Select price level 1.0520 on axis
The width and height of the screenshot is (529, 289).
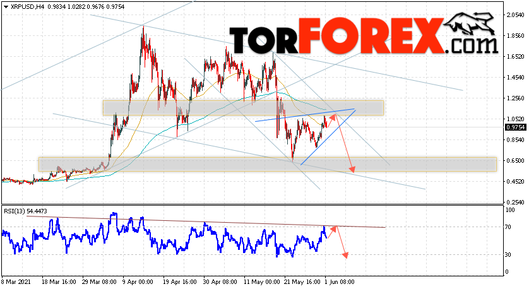tap(516, 119)
